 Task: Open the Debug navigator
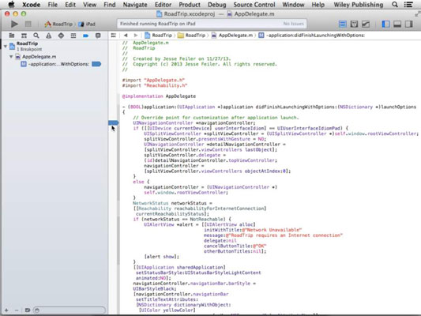click(73, 36)
